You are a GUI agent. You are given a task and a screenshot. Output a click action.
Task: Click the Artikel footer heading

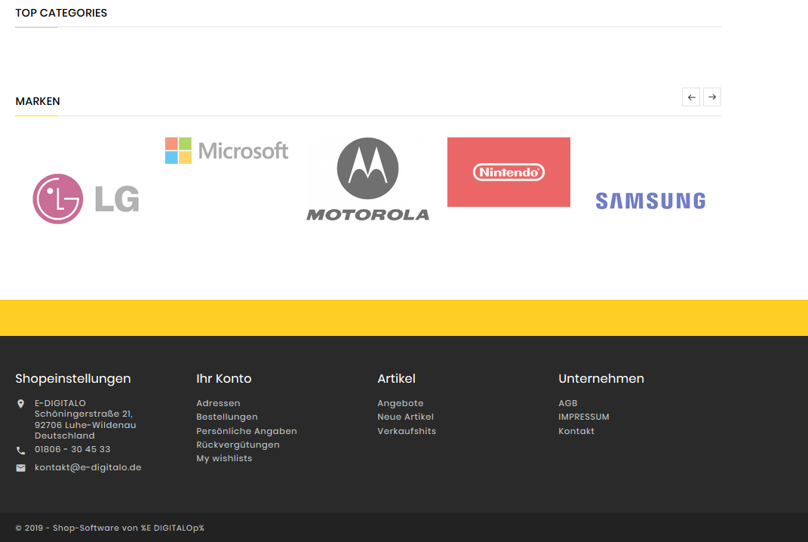[x=396, y=378]
